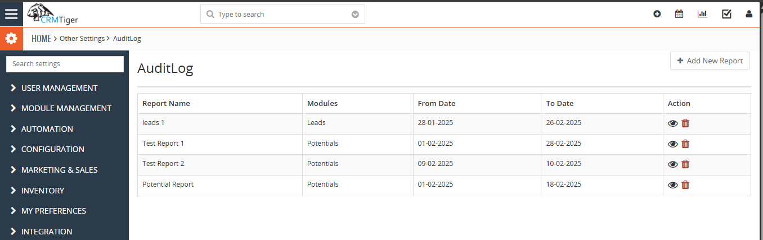Open the user profile icon
Screen dimensions: 763x240
(x=749, y=14)
